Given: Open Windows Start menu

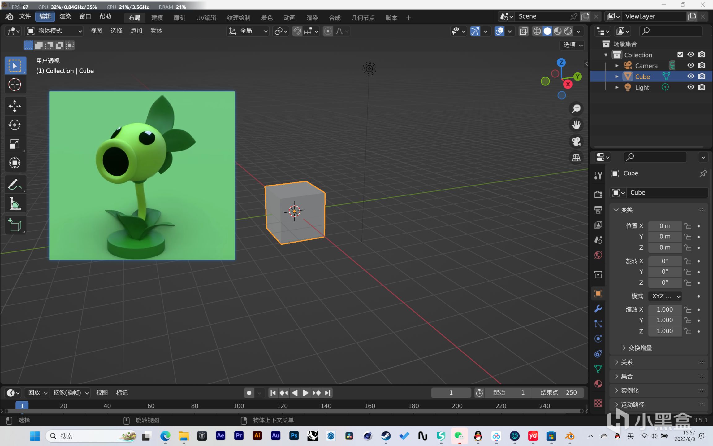Looking at the screenshot, I should [35, 436].
